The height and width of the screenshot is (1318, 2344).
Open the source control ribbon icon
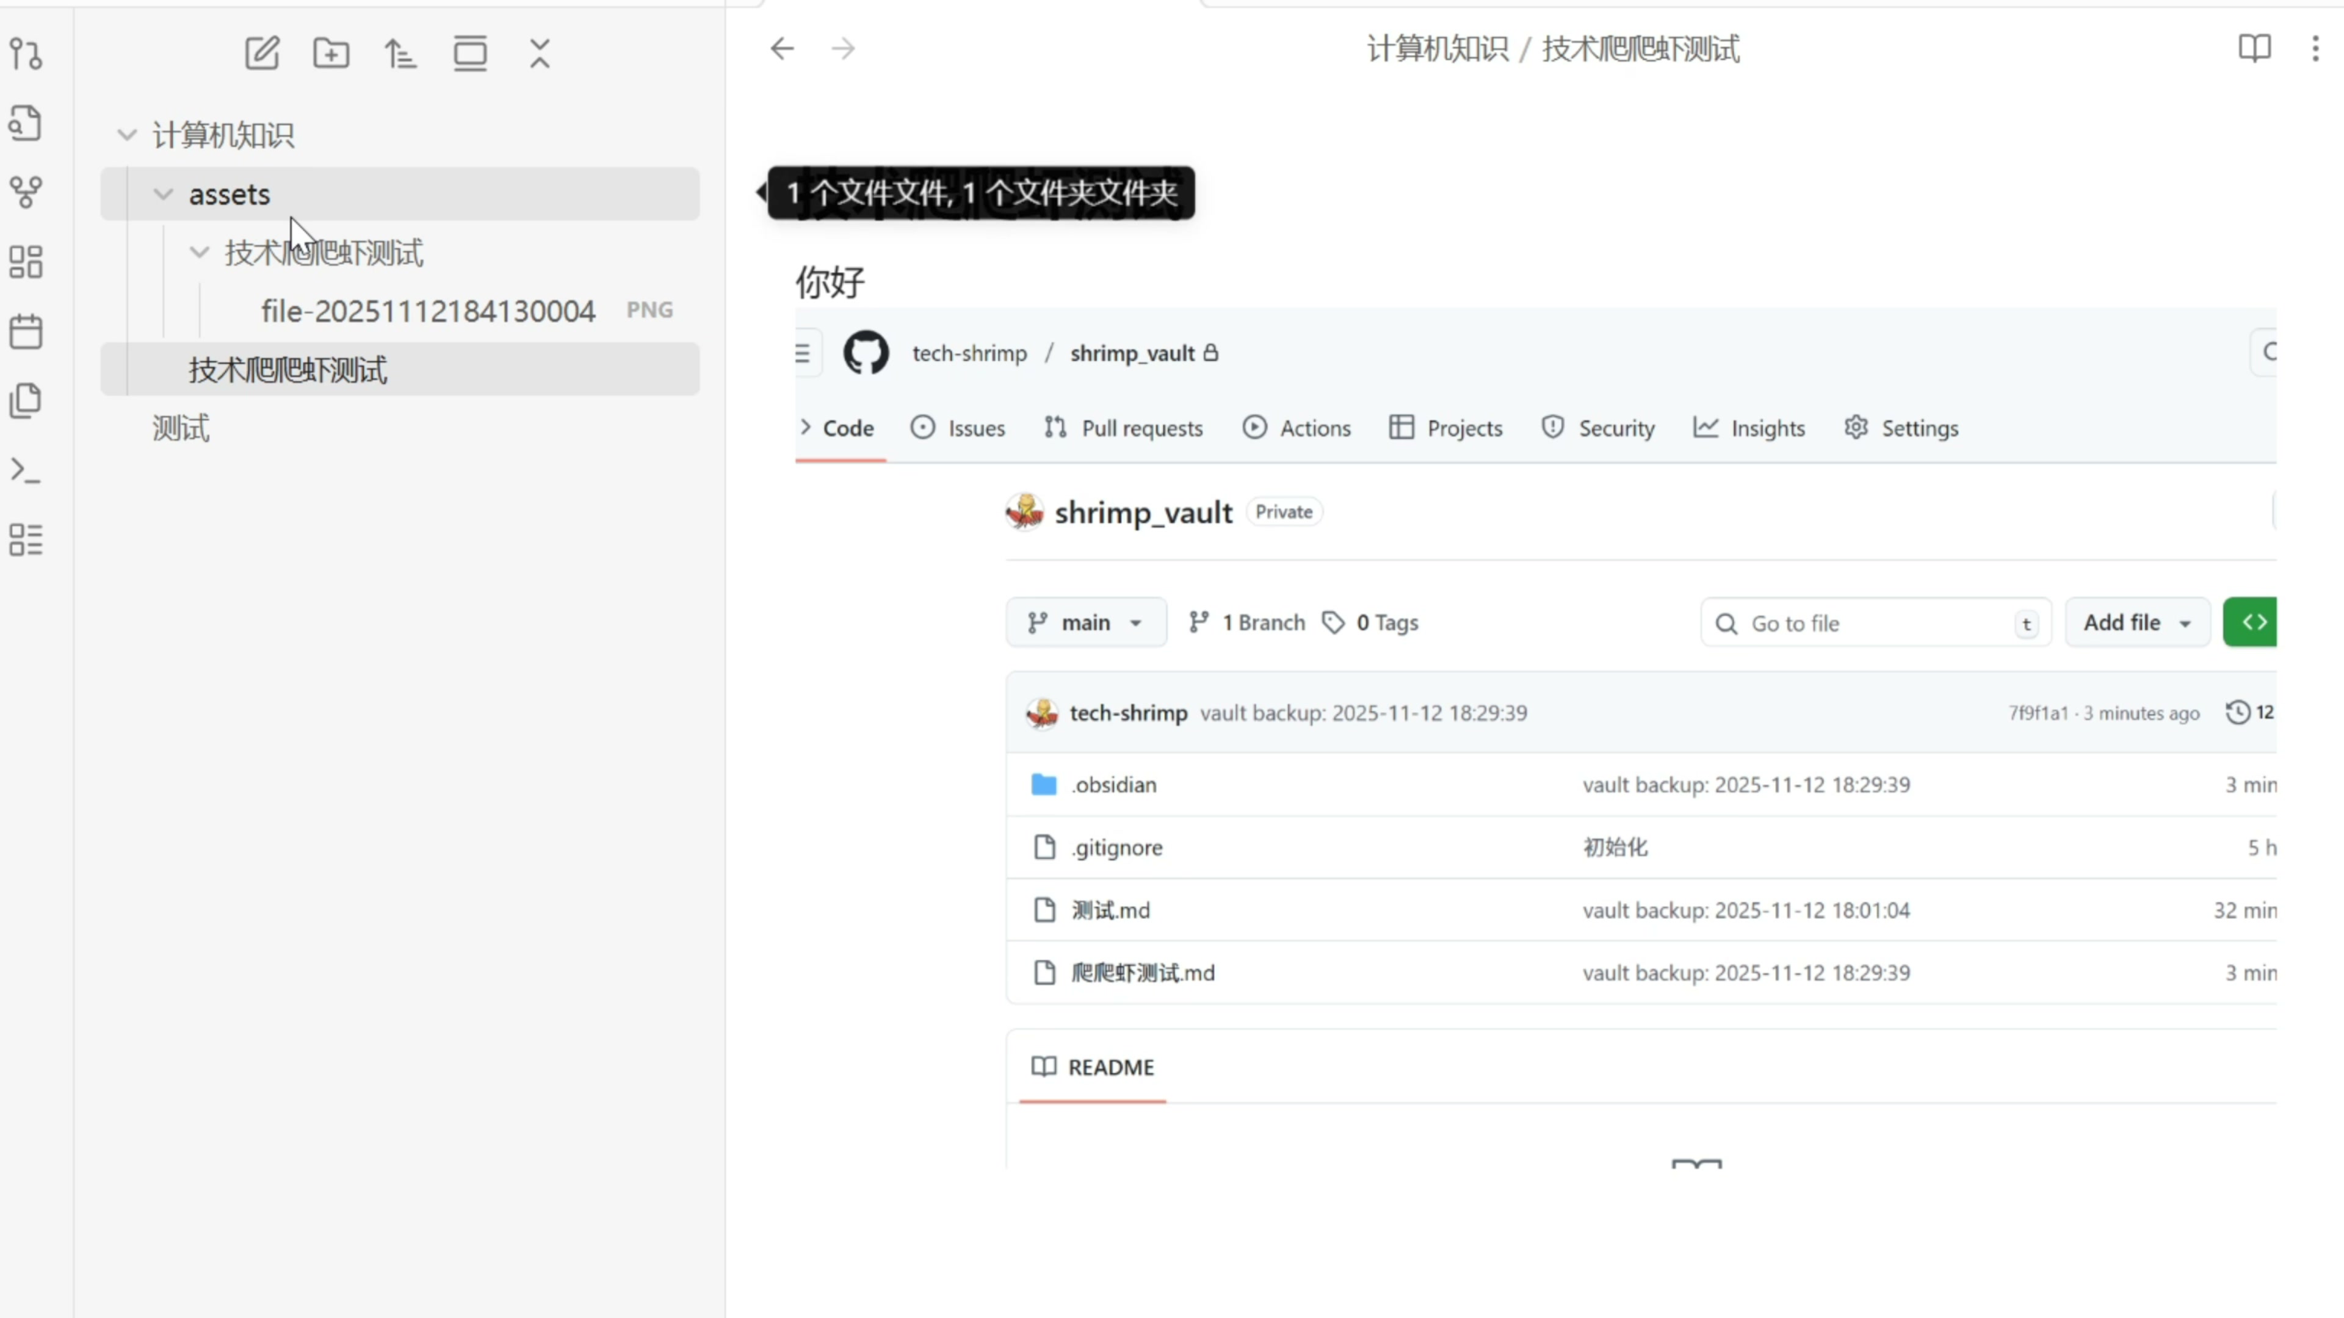tap(26, 54)
